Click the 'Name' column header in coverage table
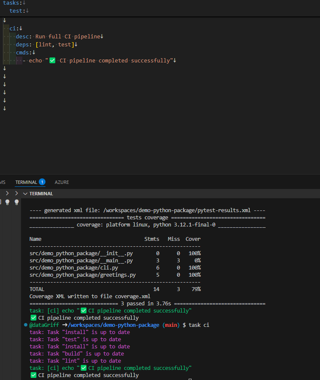The image size is (320, 380). [35, 239]
